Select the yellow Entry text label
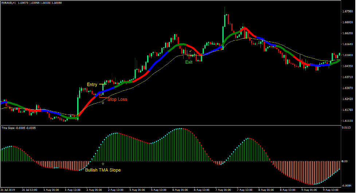Viewport: 356px width, 193px height. [92, 85]
